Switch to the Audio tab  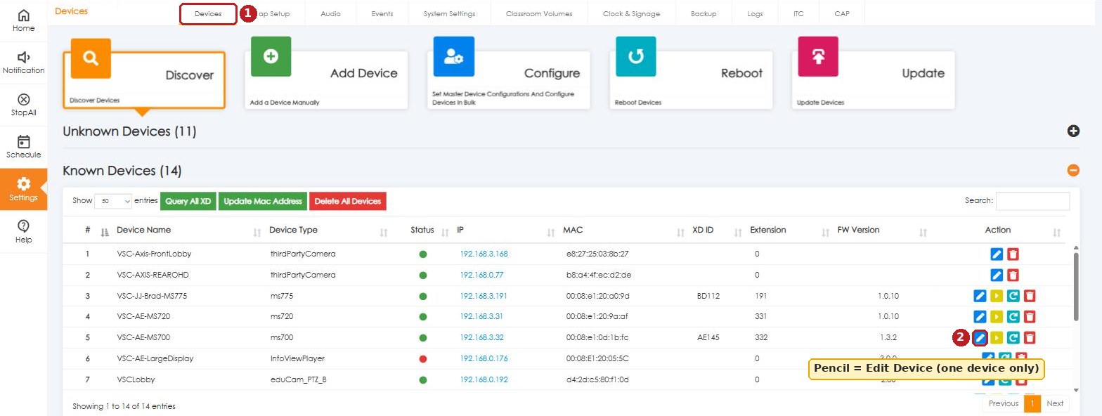(x=330, y=13)
